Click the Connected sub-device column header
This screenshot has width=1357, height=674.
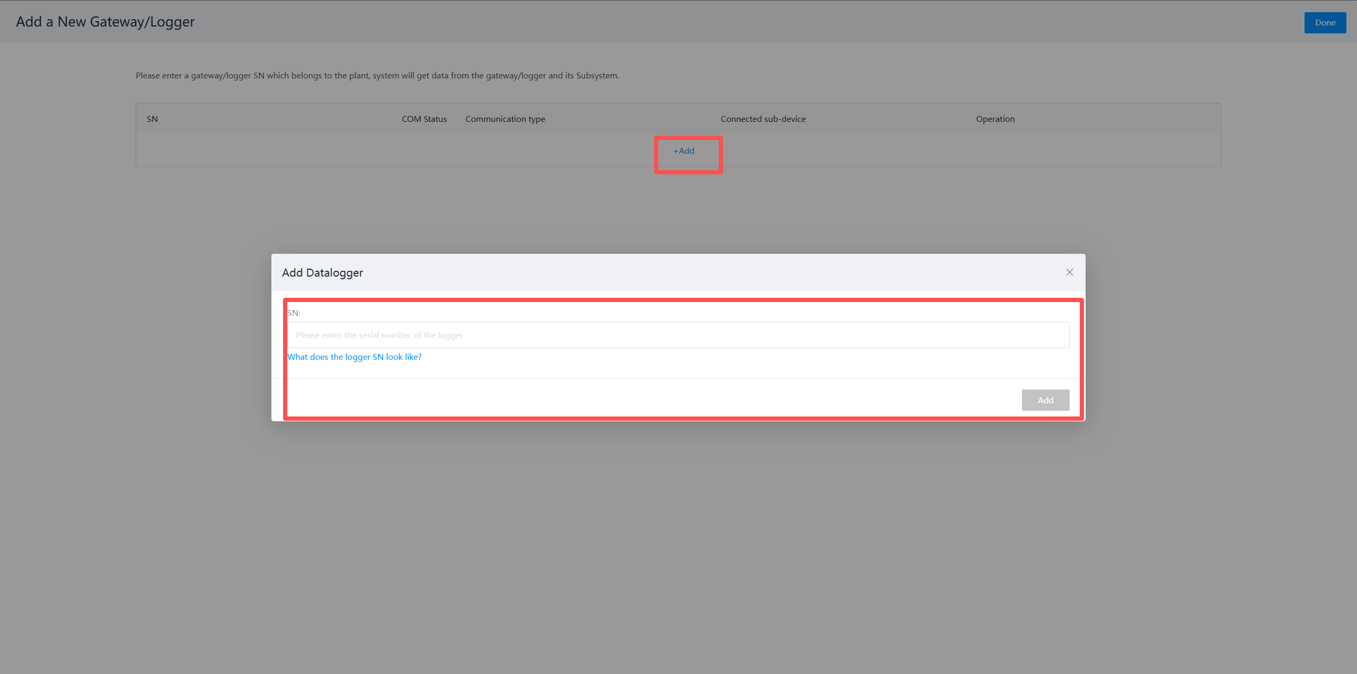763,119
